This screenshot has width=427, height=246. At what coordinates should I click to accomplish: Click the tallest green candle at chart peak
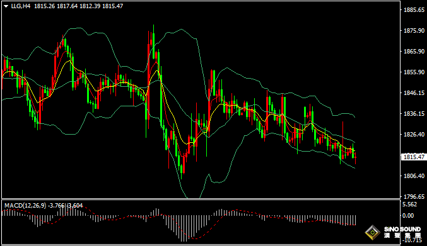click(x=154, y=42)
